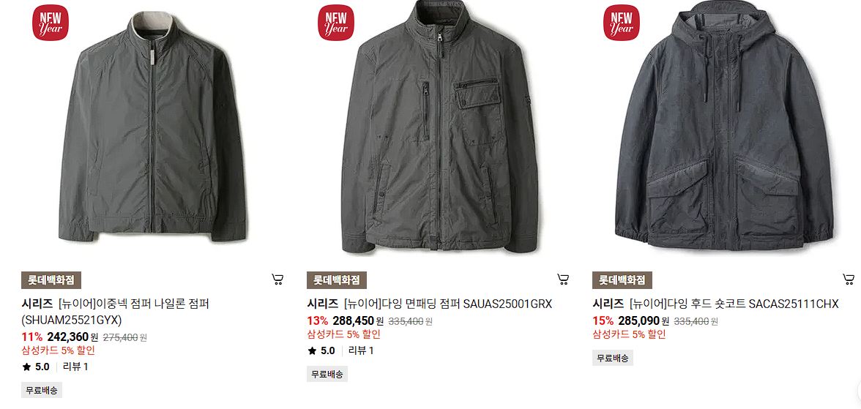861x409 pixels.
Task: Click New Year badge on first jacket
Action: pyautogui.click(x=50, y=23)
